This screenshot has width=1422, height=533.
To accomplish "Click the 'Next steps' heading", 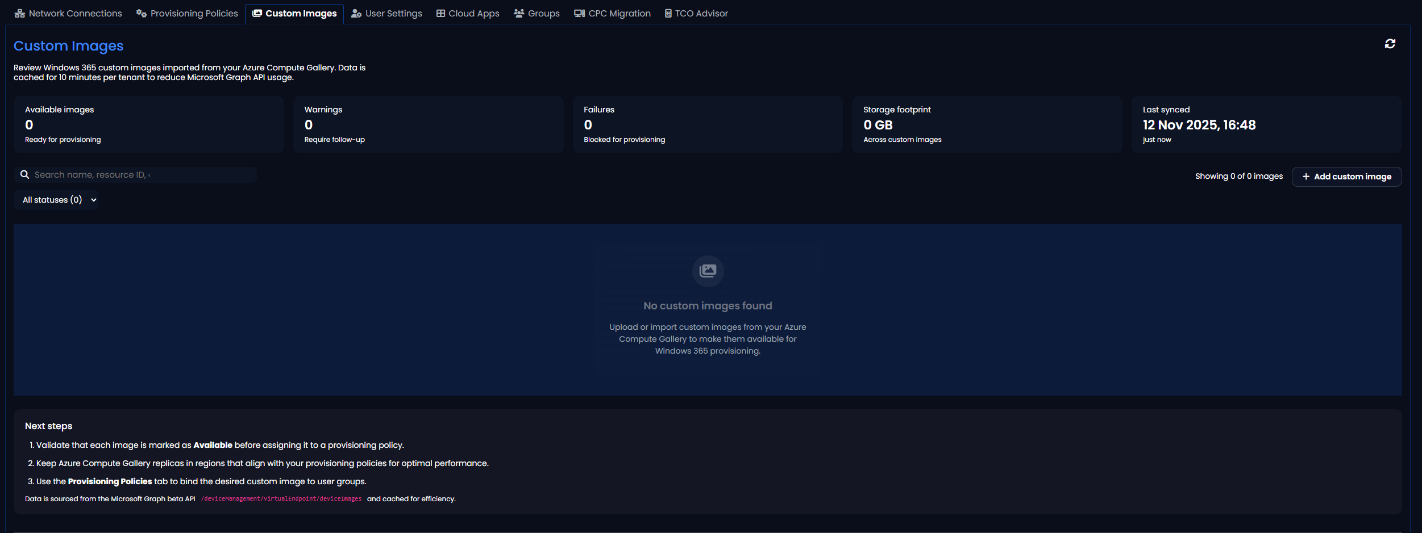I will (48, 426).
